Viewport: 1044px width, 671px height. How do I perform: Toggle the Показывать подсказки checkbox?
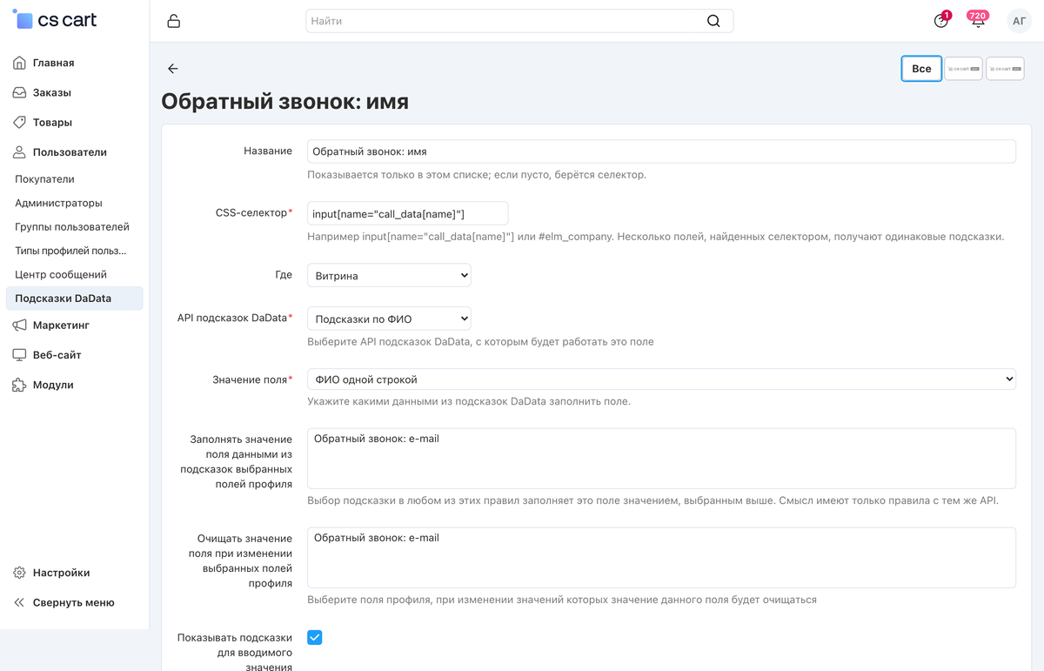[315, 637]
